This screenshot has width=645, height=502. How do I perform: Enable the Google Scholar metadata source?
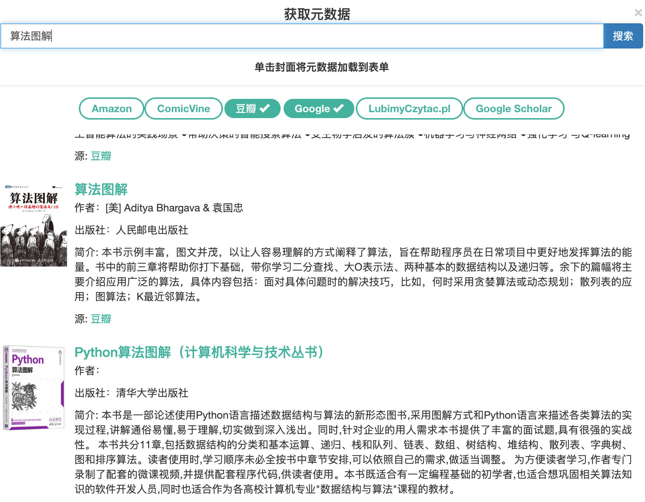pos(514,108)
